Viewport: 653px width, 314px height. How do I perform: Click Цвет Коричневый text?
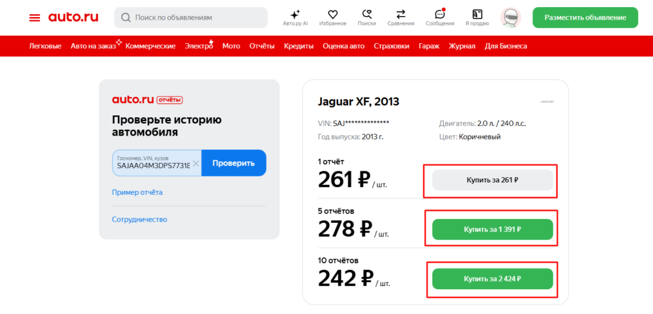tap(470, 137)
